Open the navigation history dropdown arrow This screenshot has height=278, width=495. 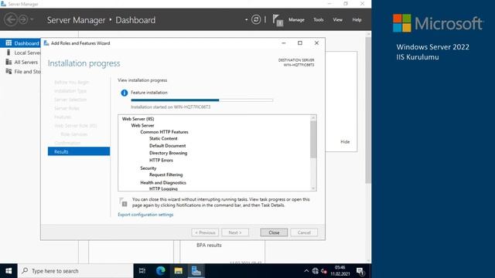coord(32,20)
